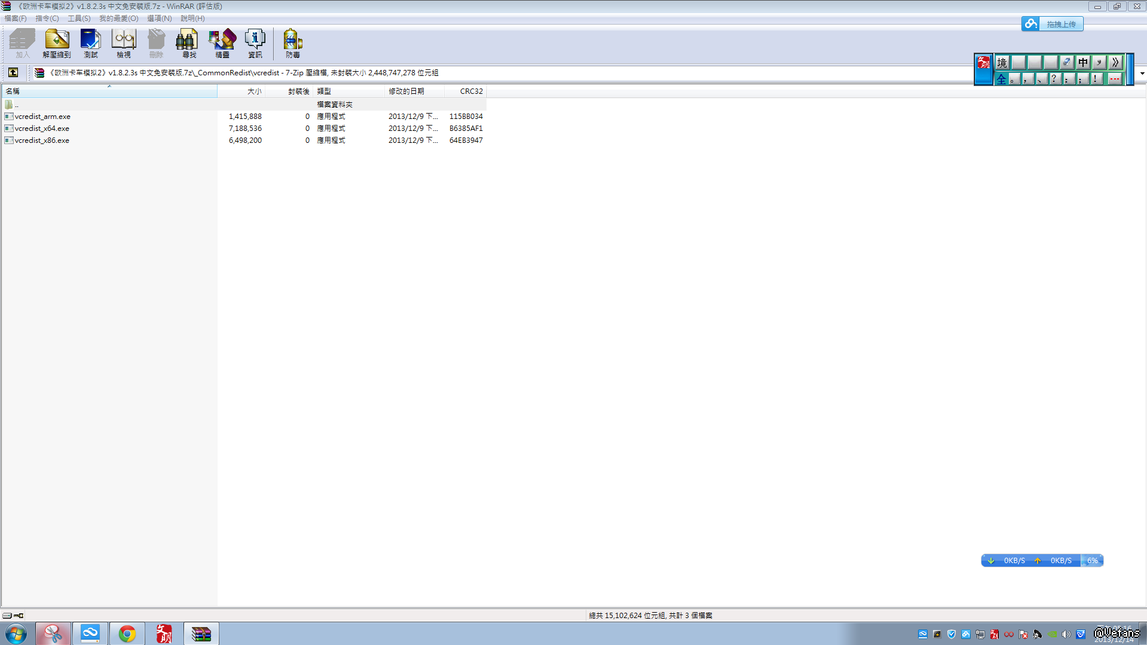The image size is (1147, 645).
Task: Start the VirusScan (防毒) tool
Action: (x=293, y=44)
